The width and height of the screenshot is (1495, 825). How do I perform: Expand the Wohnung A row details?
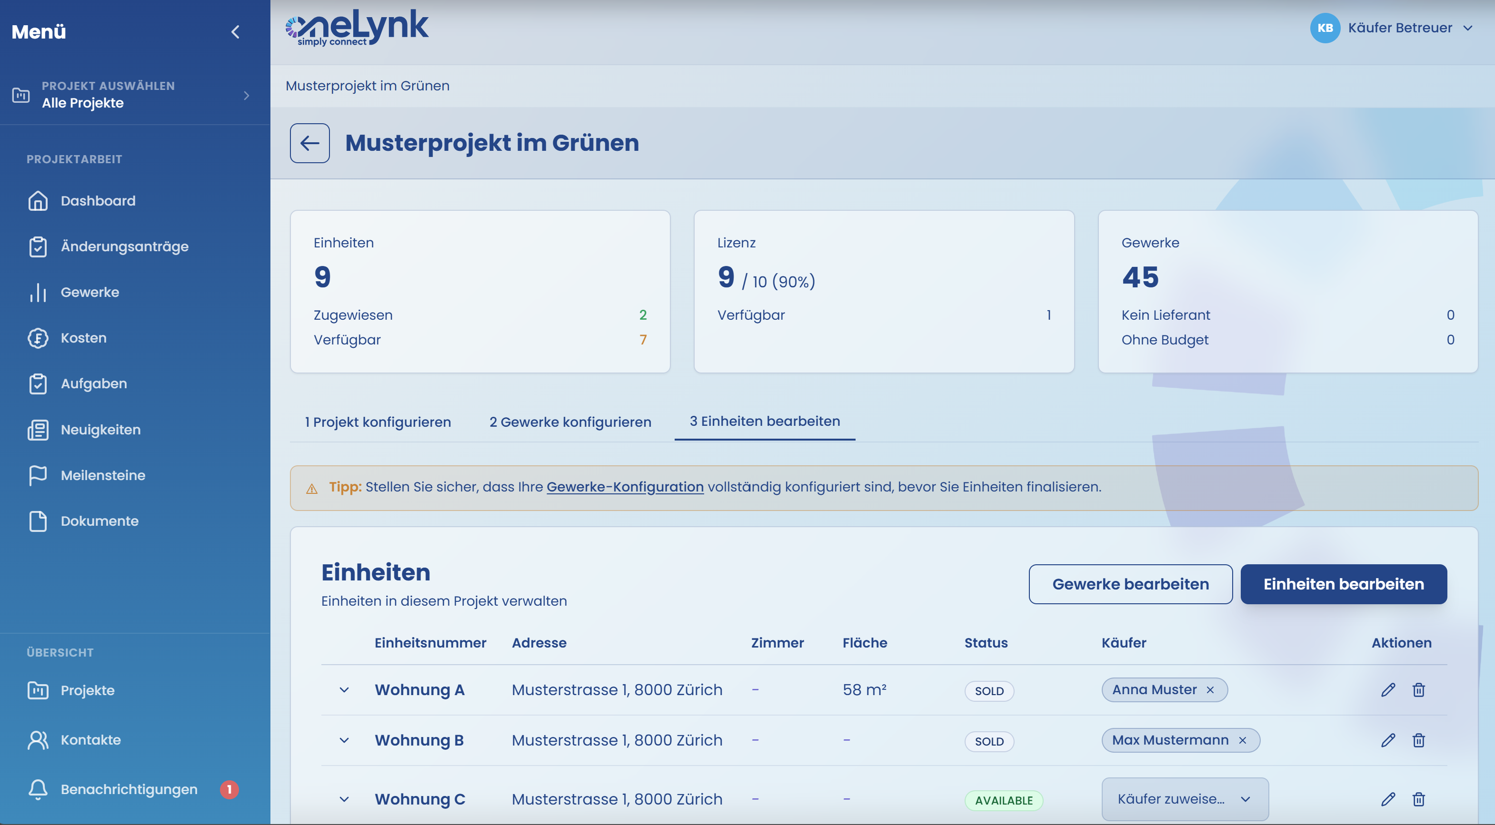click(x=345, y=690)
